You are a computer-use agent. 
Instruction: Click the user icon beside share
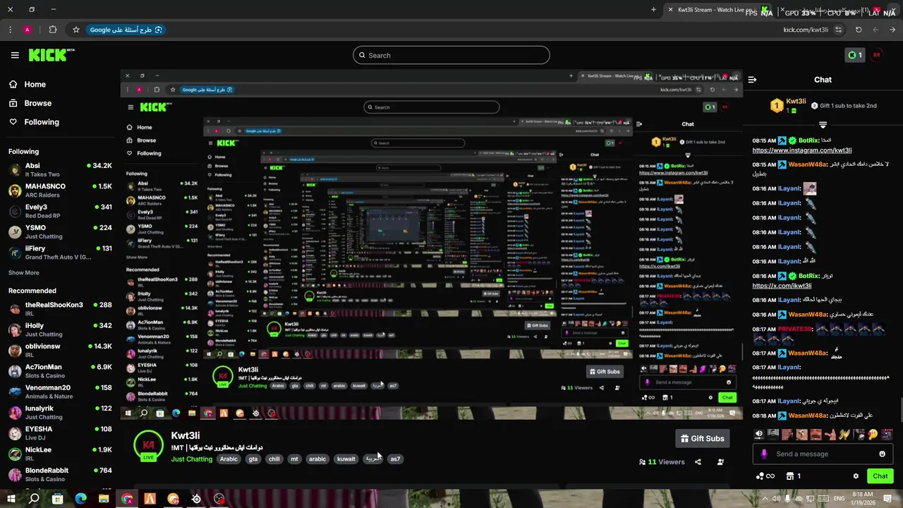pos(720,462)
